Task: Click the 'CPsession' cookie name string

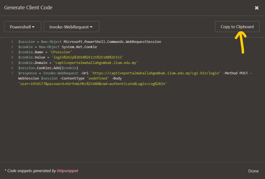Action: point(61,52)
